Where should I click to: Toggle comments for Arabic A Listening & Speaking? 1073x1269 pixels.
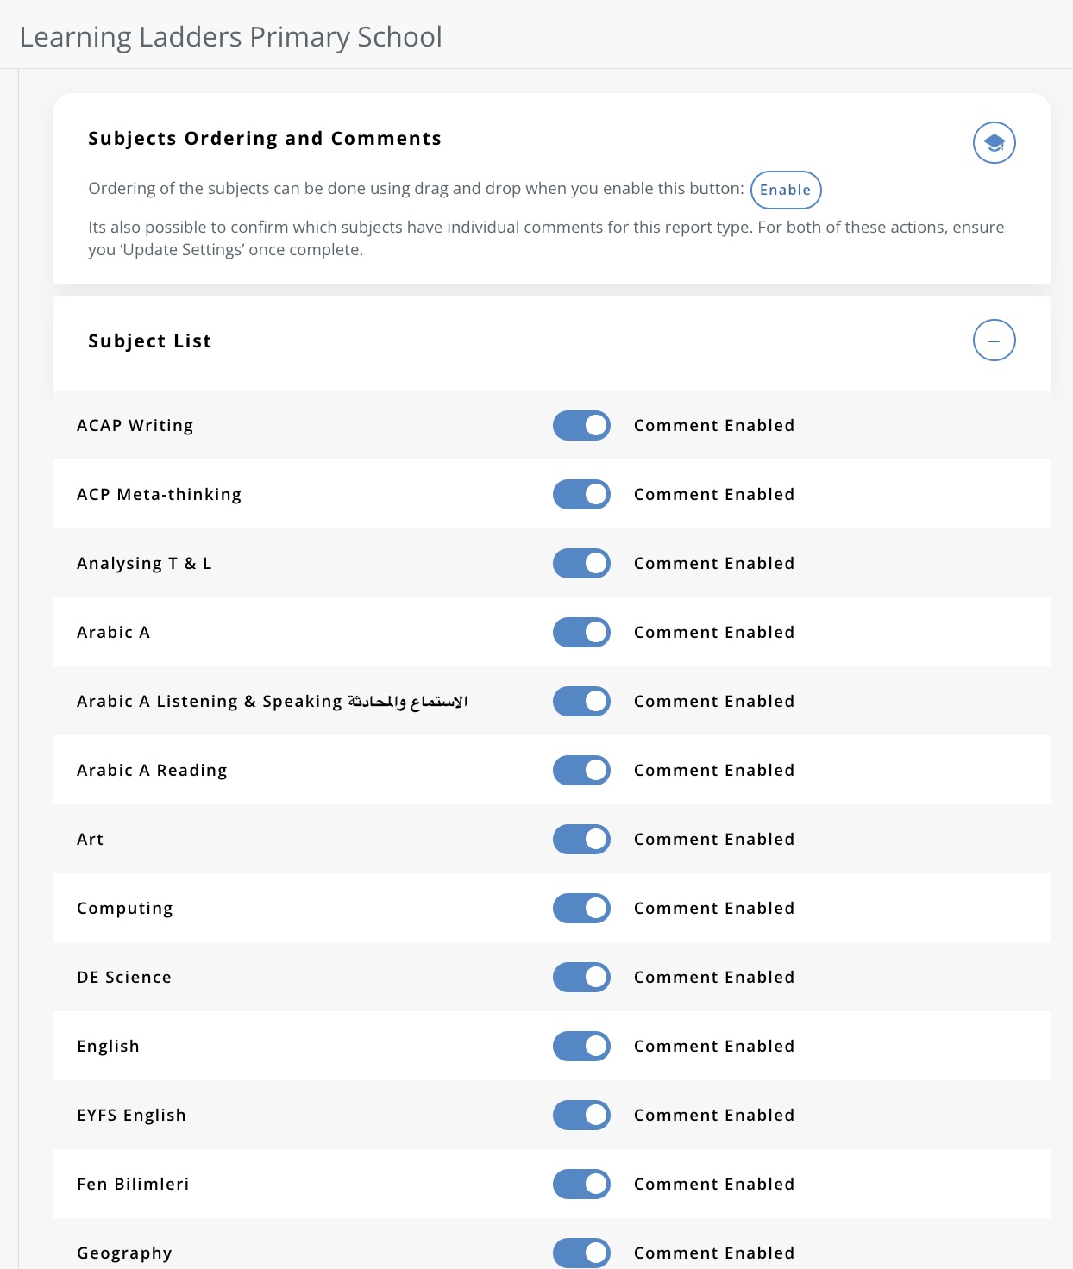[581, 701]
